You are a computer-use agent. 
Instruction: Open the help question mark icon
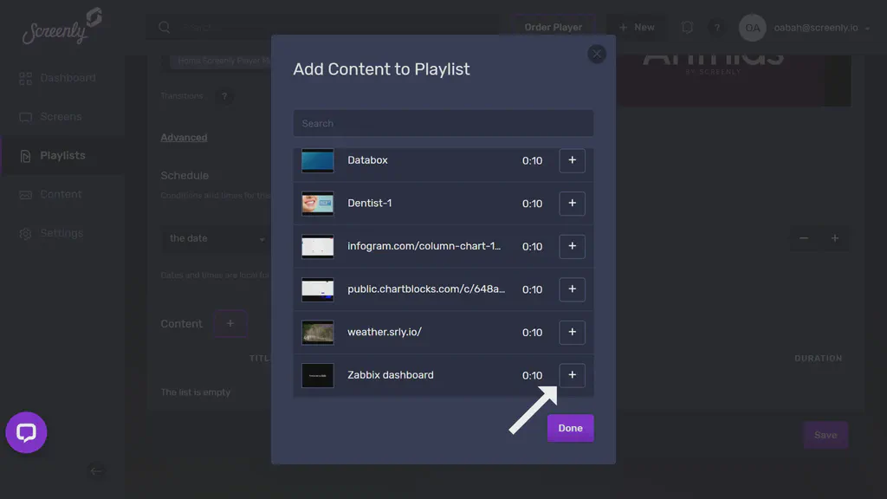(717, 27)
